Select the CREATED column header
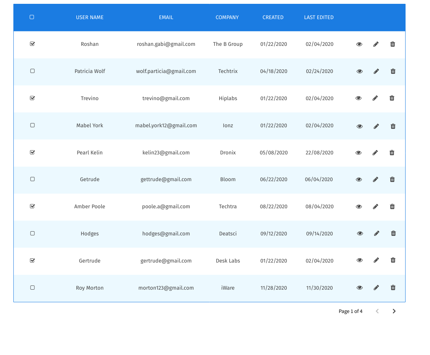The height and width of the screenshot is (355, 430). pyautogui.click(x=273, y=17)
